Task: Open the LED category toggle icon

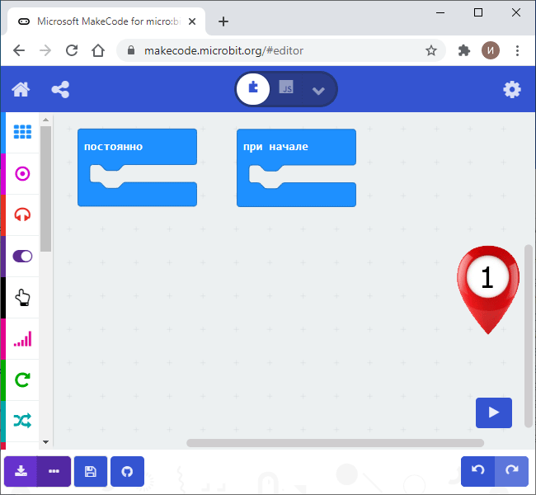Action: [x=22, y=257]
